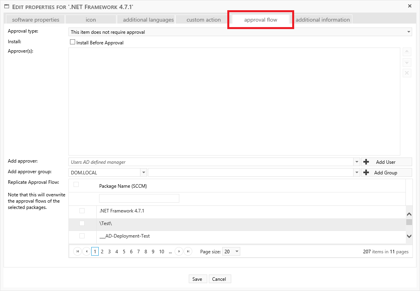Viewport: 420px width, 291px height.
Task: Open the Approval type dropdown
Action: tap(408, 32)
